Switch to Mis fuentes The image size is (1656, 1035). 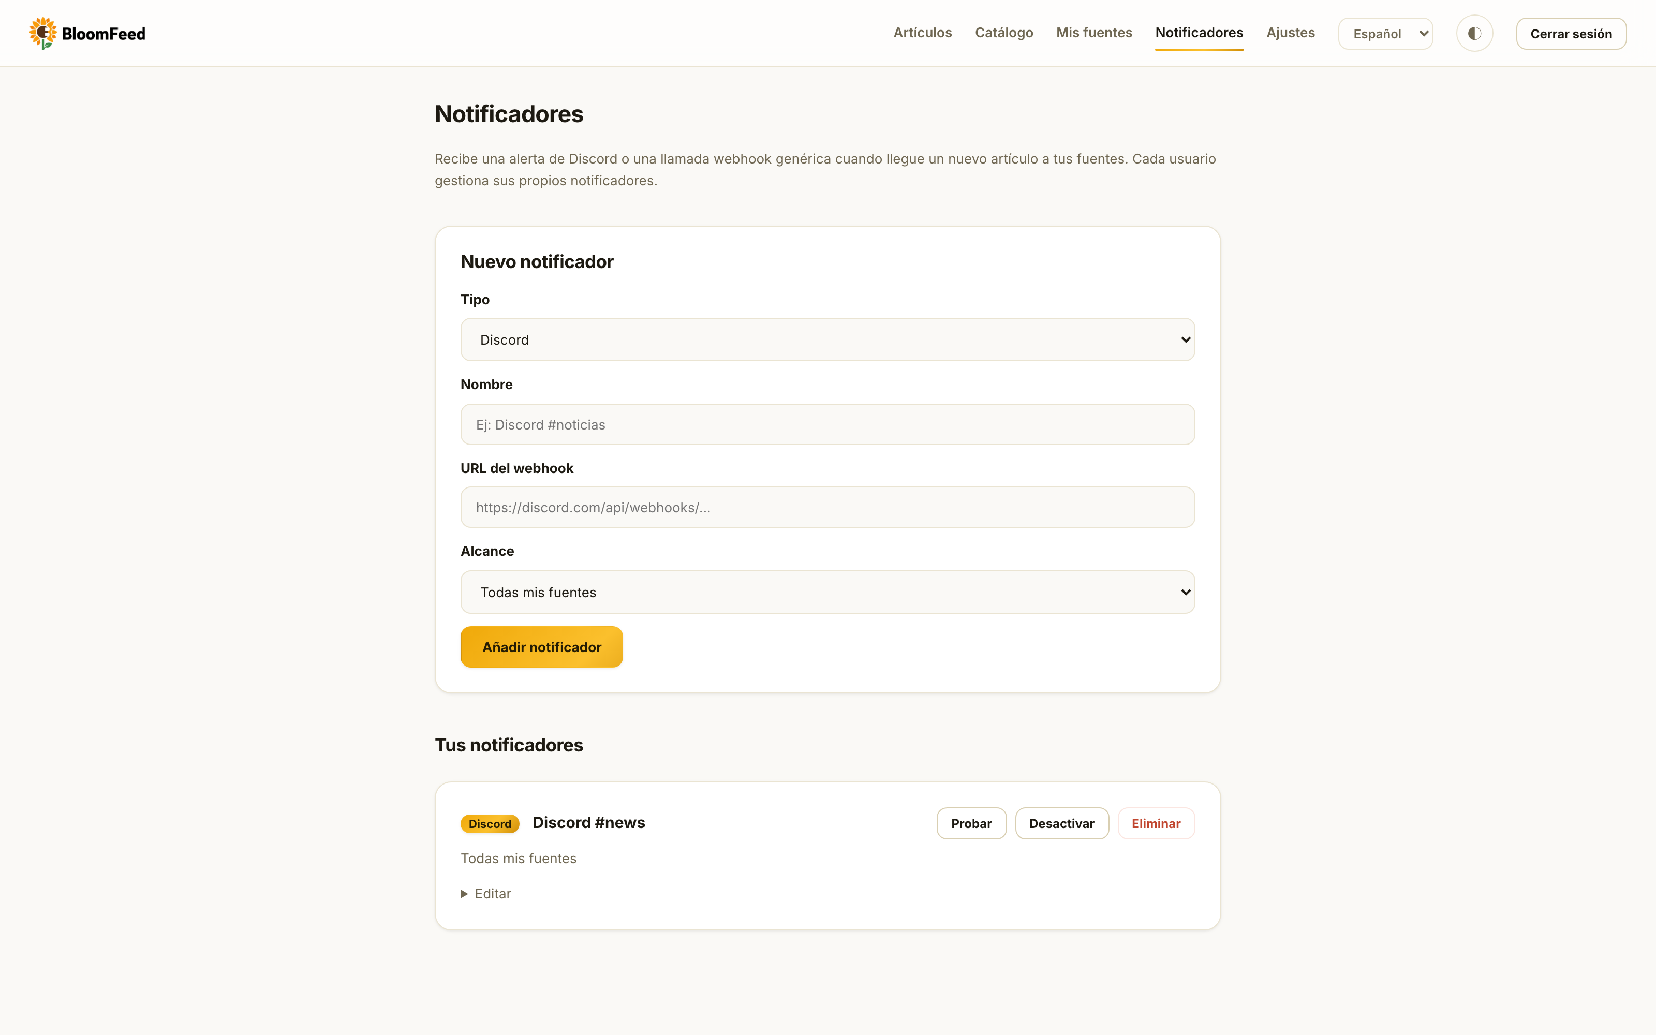point(1093,33)
